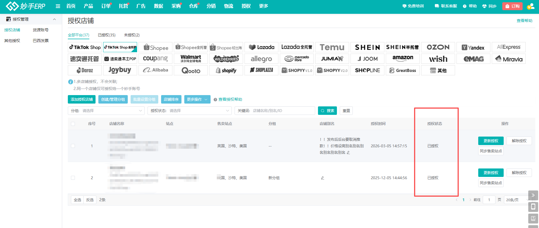
Task: Click the 搜索 button
Action: click(328, 111)
